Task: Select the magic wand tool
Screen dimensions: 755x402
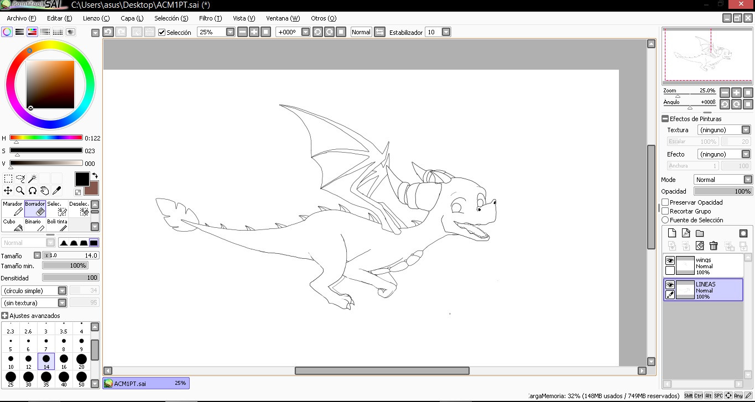Action: click(33, 179)
